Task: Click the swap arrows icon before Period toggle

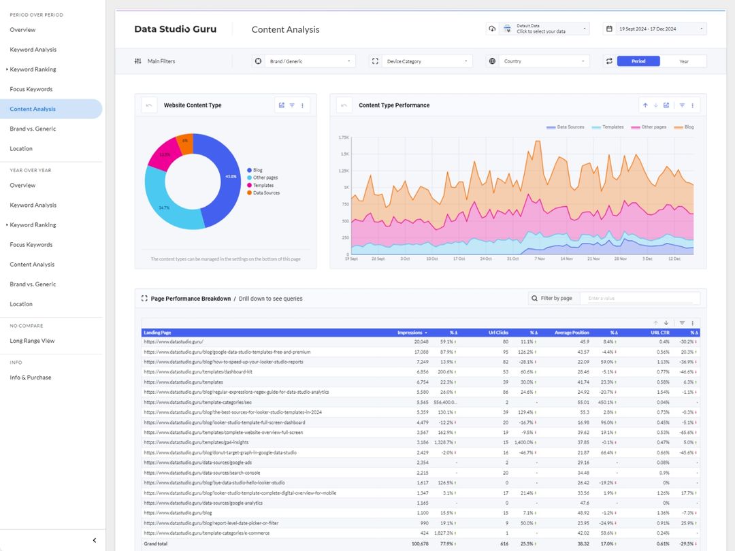Action: (609, 61)
